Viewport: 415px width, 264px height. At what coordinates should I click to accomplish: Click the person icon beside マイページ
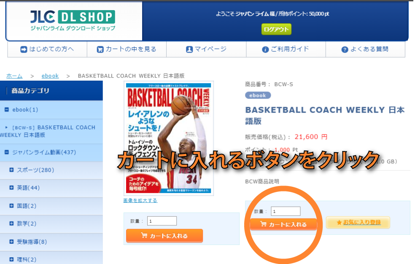point(189,49)
